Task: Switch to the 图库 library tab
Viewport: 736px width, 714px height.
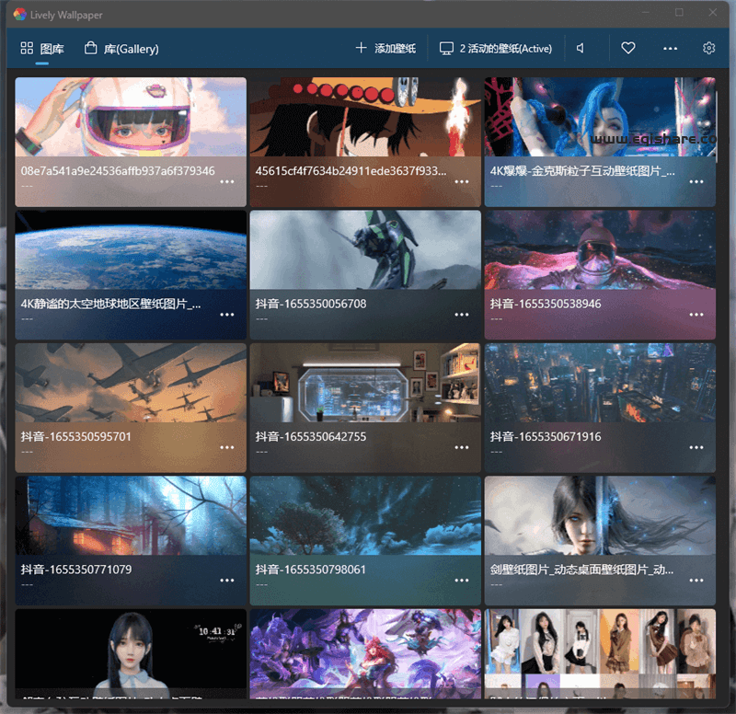Action: click(42, 48)
